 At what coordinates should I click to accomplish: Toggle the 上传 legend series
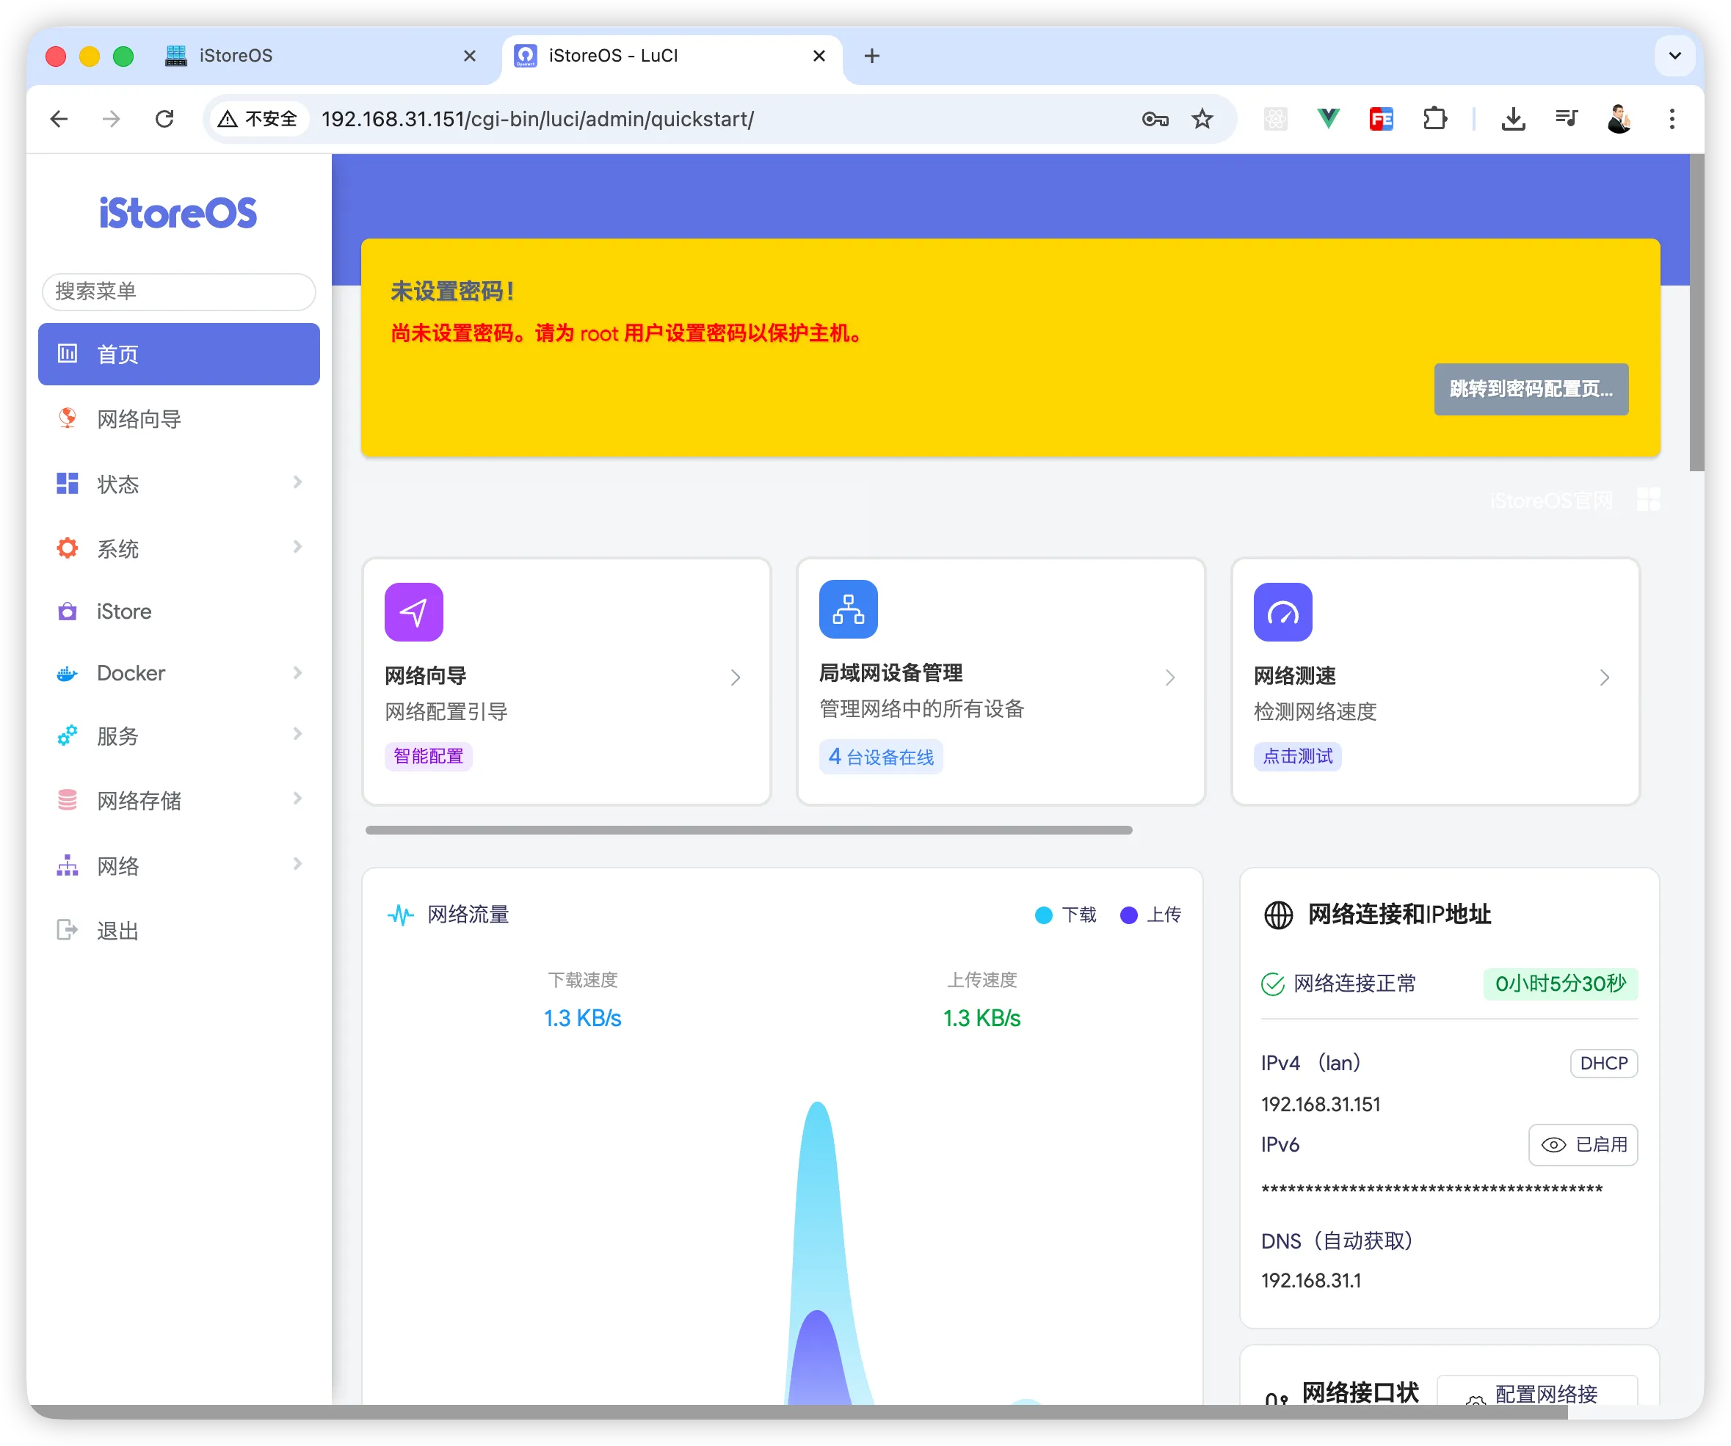click(x=1151, y=915)
